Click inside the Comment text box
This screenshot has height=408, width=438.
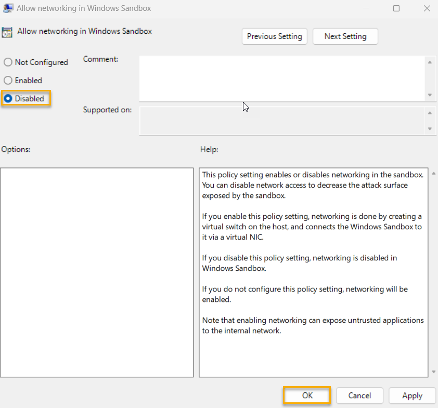click(x=281, y=78)
